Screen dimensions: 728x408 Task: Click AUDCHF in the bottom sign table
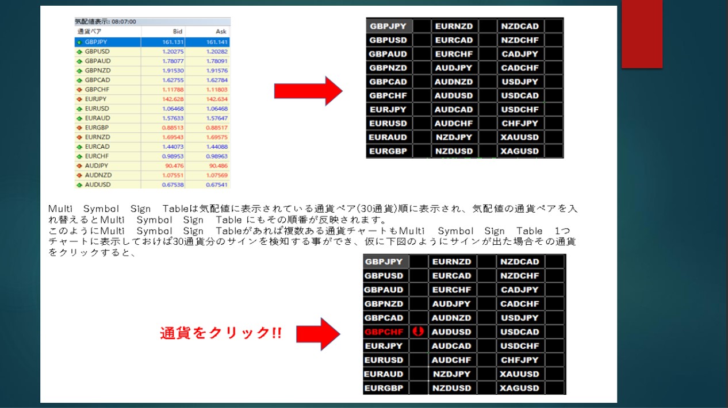[x=451, y=360]
